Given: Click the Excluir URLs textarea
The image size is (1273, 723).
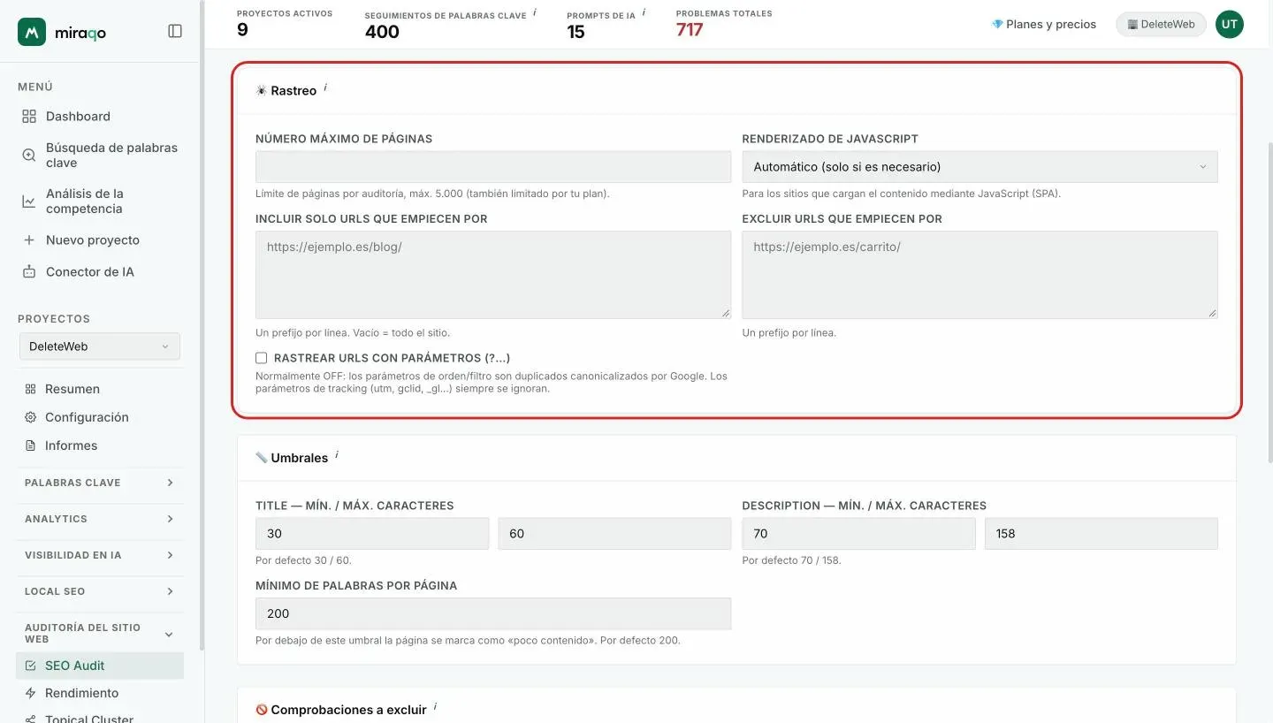Looking at the screenshot, I should pyautogui.click(x=980, y=275).
